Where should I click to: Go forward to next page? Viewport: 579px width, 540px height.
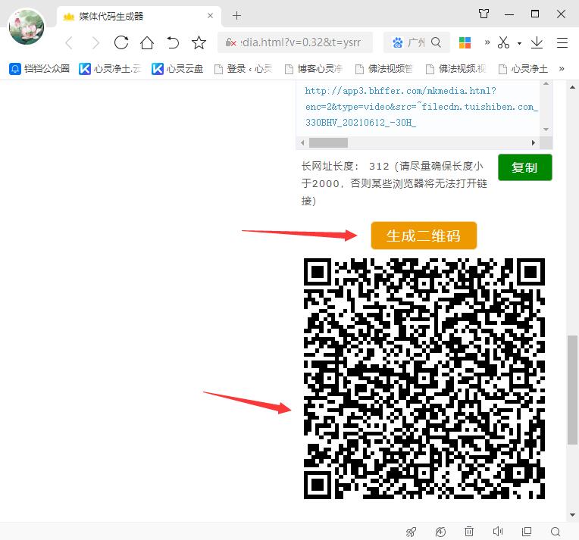[x=95, y=43]
